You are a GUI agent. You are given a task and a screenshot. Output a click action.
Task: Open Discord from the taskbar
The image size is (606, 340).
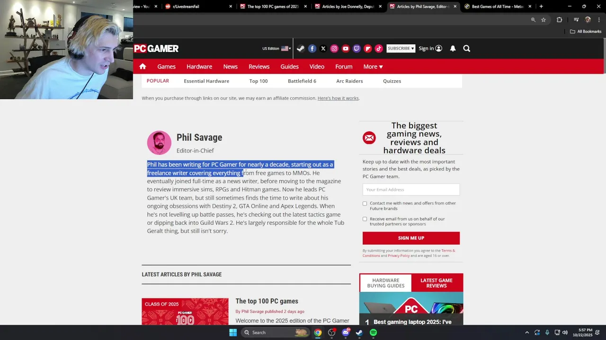point(346,332)
